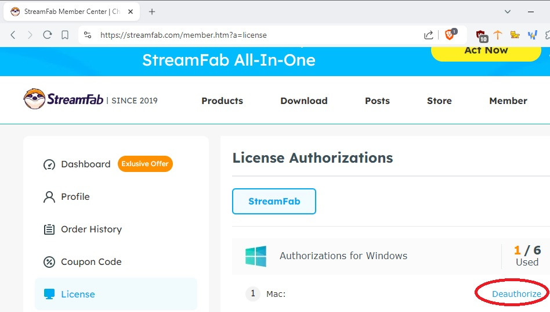Open the blue W extension icon
The width and height of the screenshot is (550, 312).
pyautogui.click(x=532, y=35)
